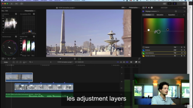Open the Select tool arrow dropdown
Image resolution: width=193 pixels, height=108 pixels.
(31, 62)
